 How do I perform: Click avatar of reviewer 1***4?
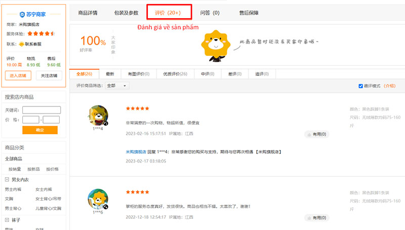pos(98,116)
